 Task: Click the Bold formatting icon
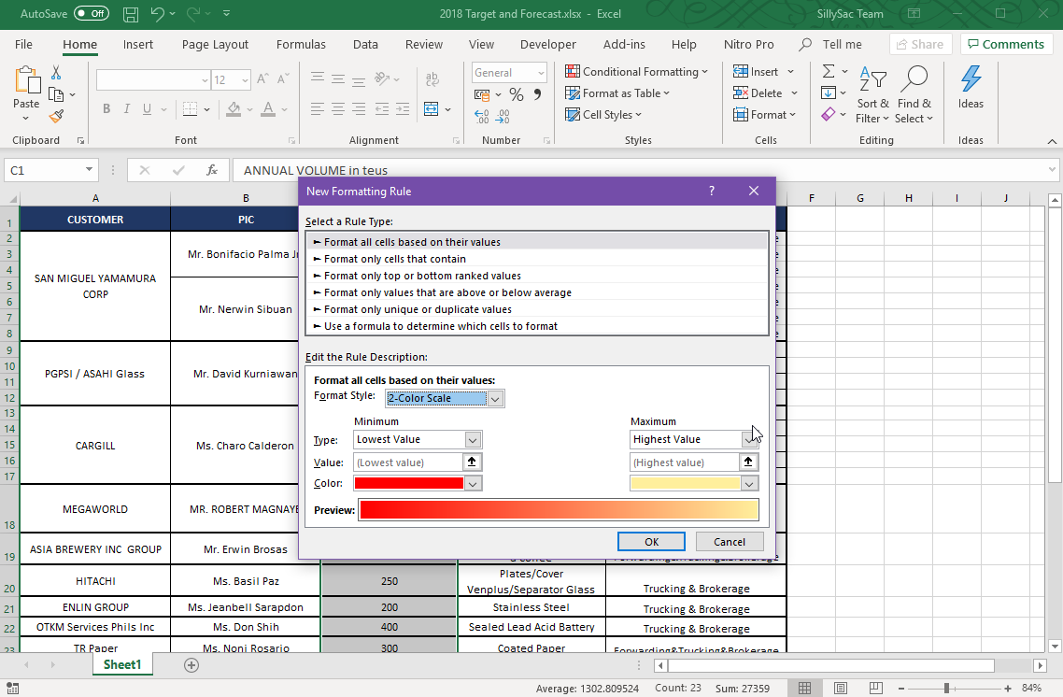(x=106, y=109)
